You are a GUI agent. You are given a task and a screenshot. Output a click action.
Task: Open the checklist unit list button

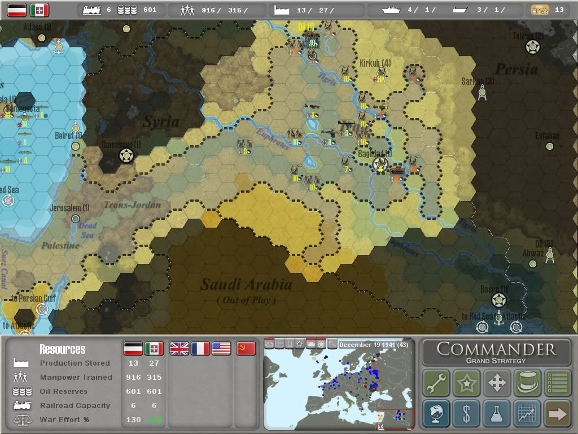click(x=557, y=383)
